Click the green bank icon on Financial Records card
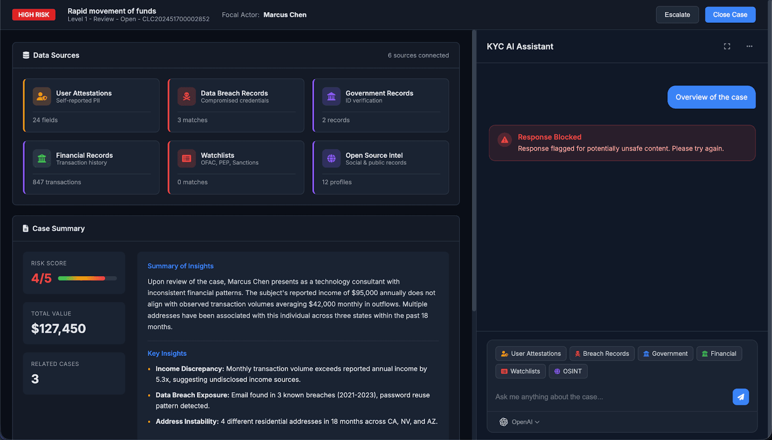The height and width of the screenshot is (440, 772). tap(42, 158)
